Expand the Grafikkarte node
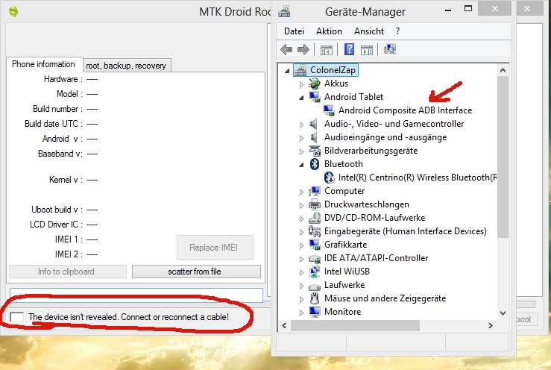The width and height of the screenshot is (551, 370). [301, 245]
